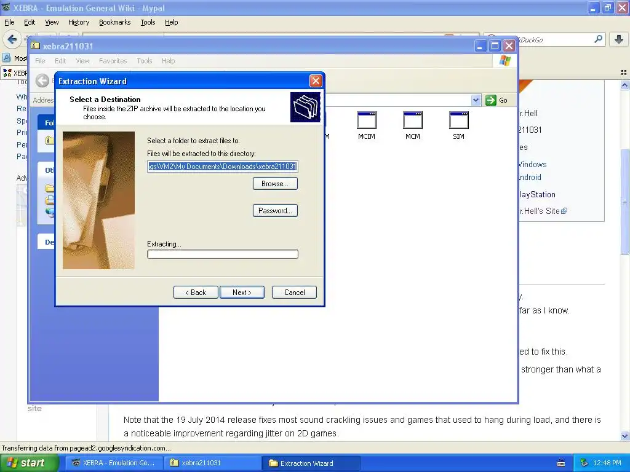Viewport: 630px width, 472px height.
Task: Click the search magnifier icon in Mypal
Action: pyautogui.click(x=598, y=39)
